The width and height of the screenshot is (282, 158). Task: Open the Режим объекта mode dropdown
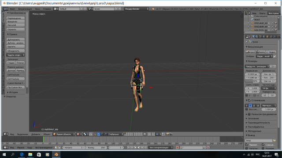click(64, 134)
